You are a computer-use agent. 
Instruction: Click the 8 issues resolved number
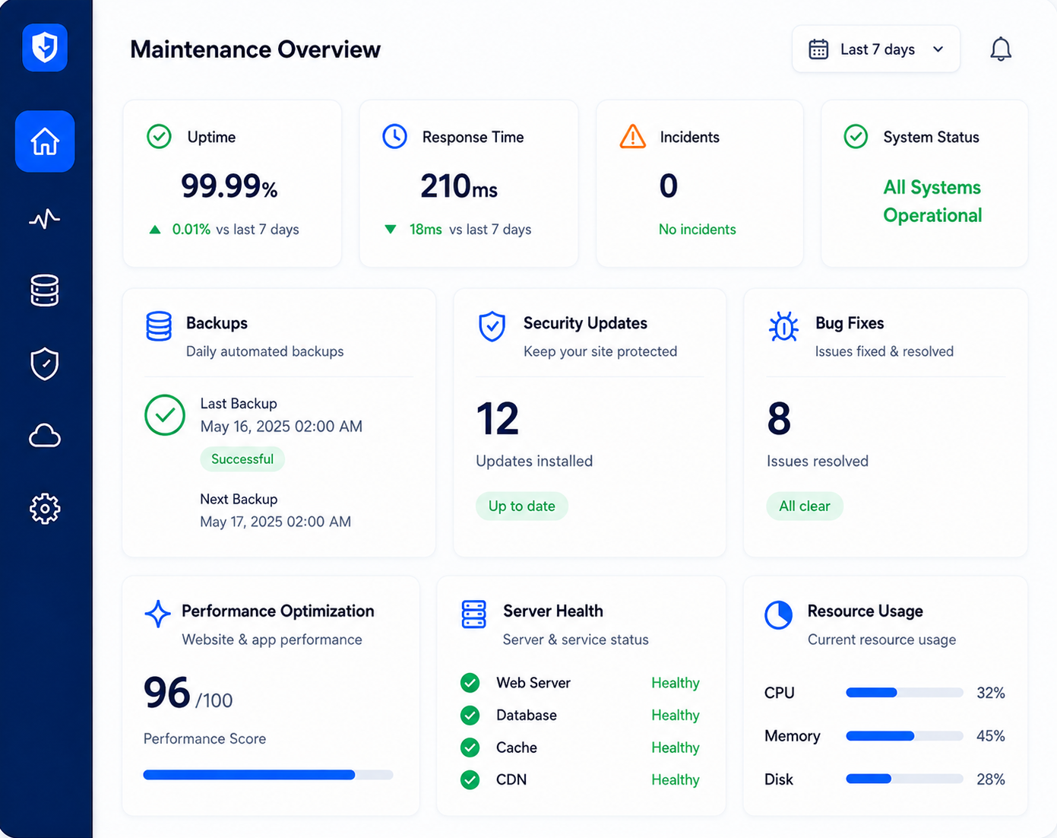point(779,419)
